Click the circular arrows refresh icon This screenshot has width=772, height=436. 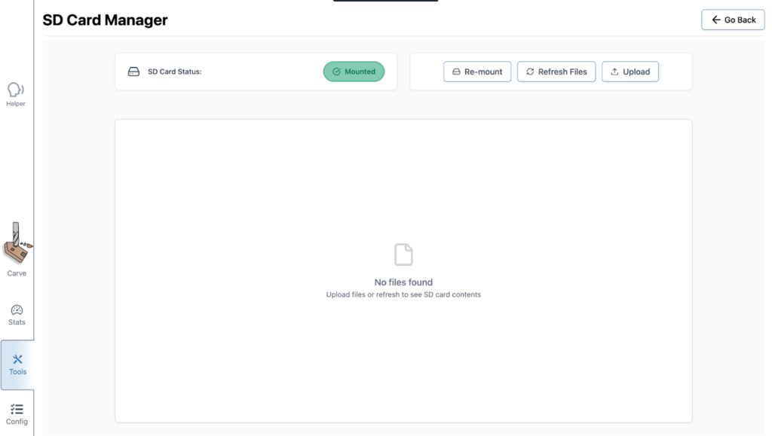[x=530, y=72]
